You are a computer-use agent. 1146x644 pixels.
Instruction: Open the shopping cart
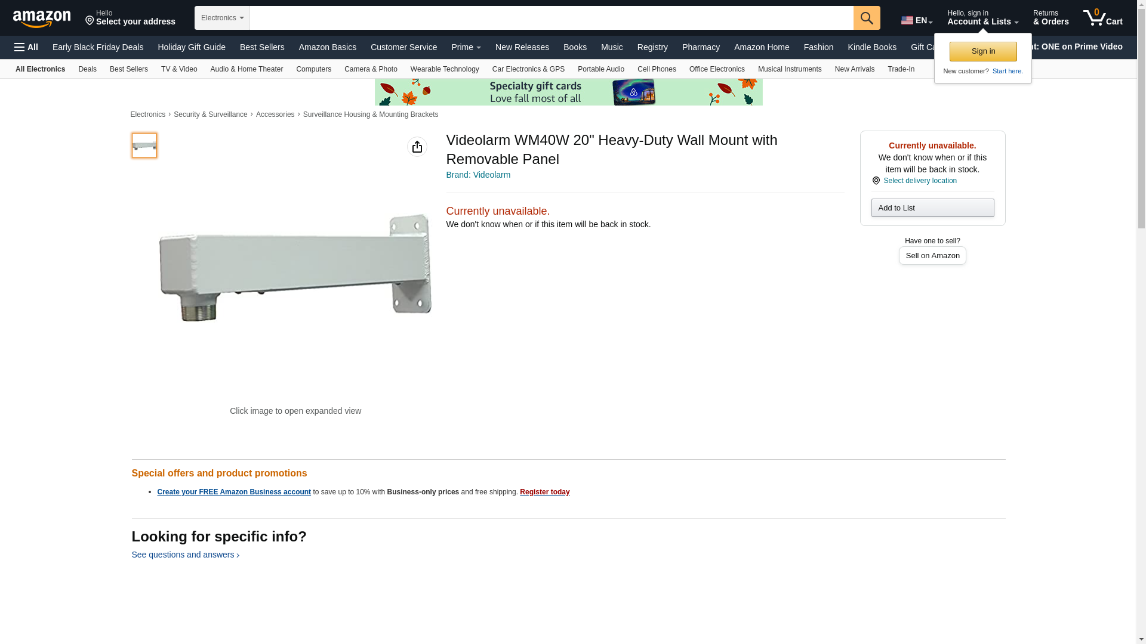[1102, 18]
